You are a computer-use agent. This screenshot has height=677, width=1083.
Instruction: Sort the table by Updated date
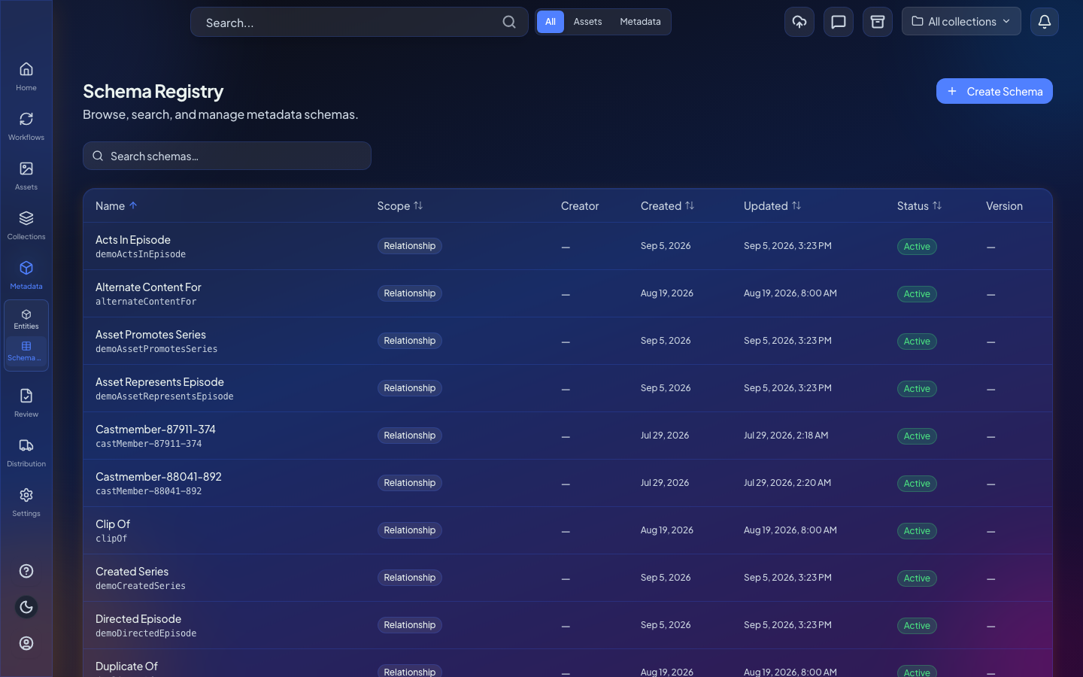click(772, 206)
